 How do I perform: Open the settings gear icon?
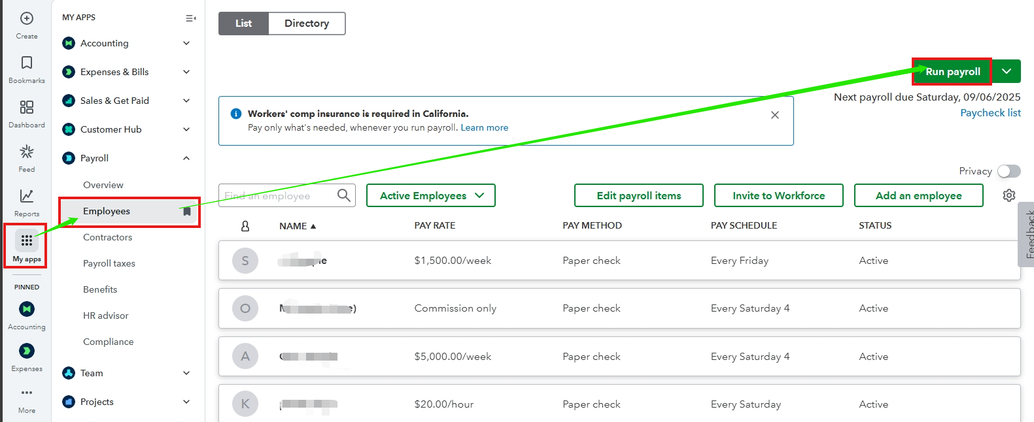[1009, 195]
